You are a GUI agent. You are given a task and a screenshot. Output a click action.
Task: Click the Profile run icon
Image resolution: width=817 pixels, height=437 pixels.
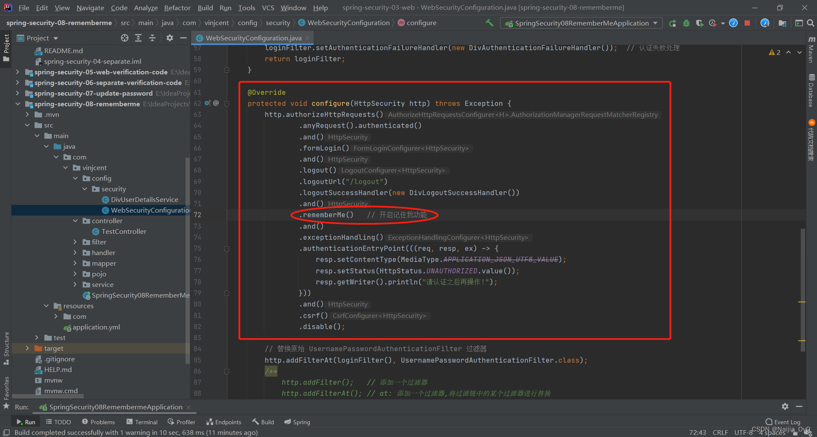click(713, 23)
